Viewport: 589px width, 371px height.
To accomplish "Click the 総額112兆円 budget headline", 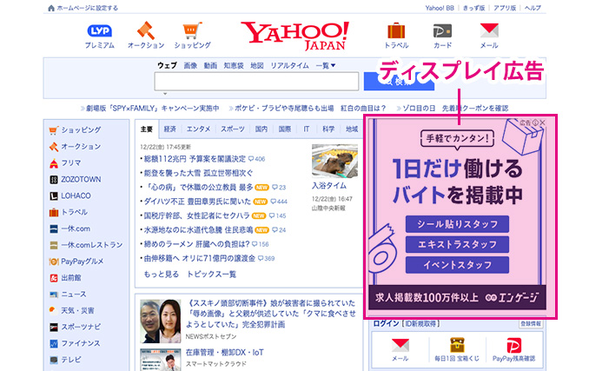I will pyautogui.click(x=180, y=159).
